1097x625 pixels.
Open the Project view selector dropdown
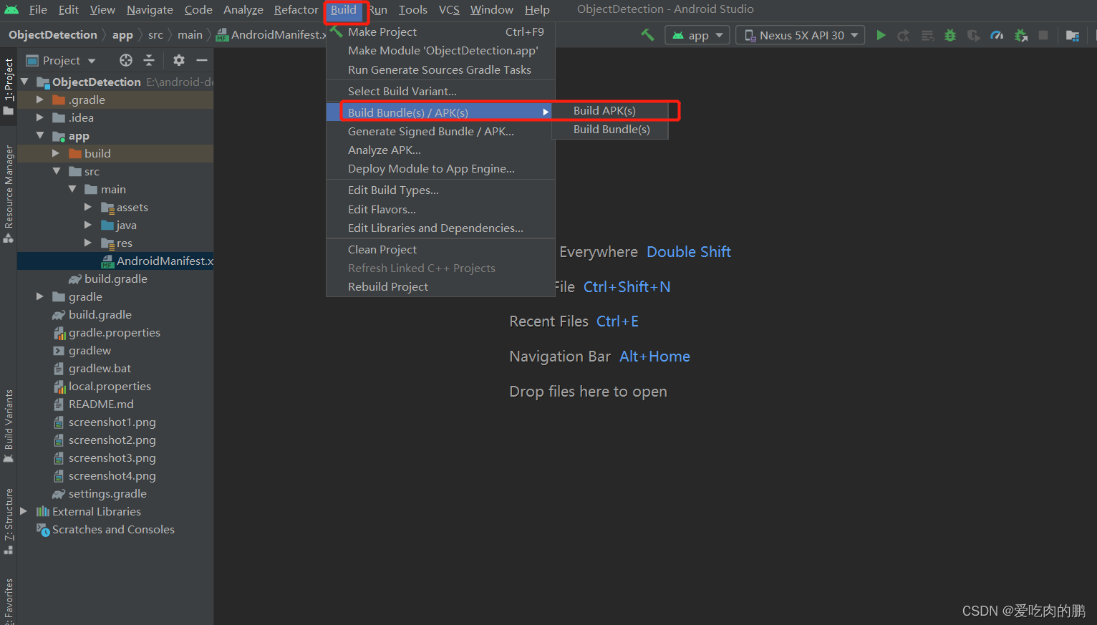click(x=61, y=60)
